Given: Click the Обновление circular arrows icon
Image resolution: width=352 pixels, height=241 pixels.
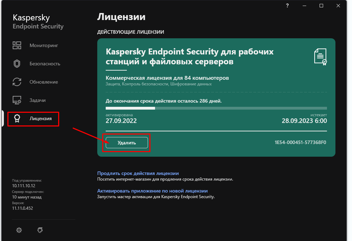Looking at the screenshot, I should (x=17, y=82).
